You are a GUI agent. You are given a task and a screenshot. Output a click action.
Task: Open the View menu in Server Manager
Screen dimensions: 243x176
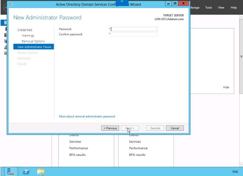pyautogui.click(x=221, y=7)
